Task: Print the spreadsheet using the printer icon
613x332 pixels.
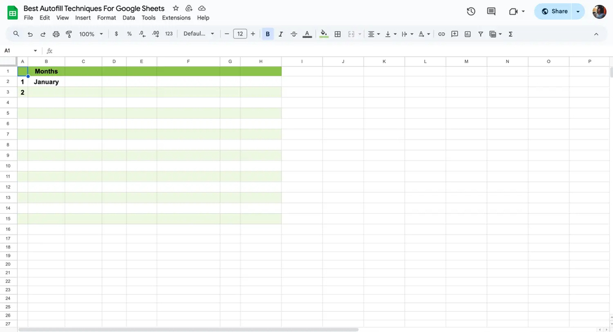Action: (56, 34)
